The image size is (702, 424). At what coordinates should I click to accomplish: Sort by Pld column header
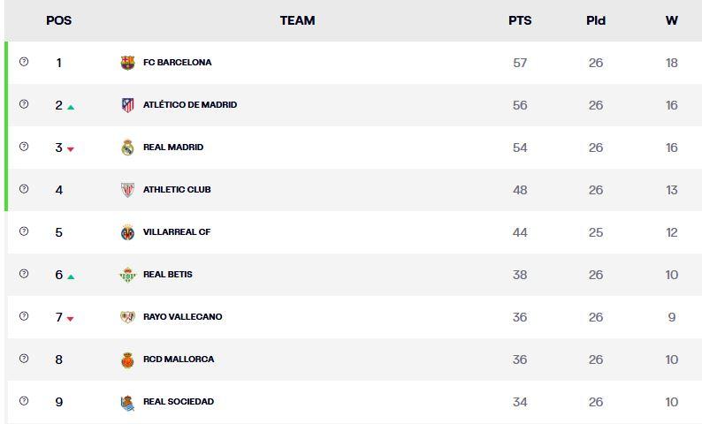596,20
